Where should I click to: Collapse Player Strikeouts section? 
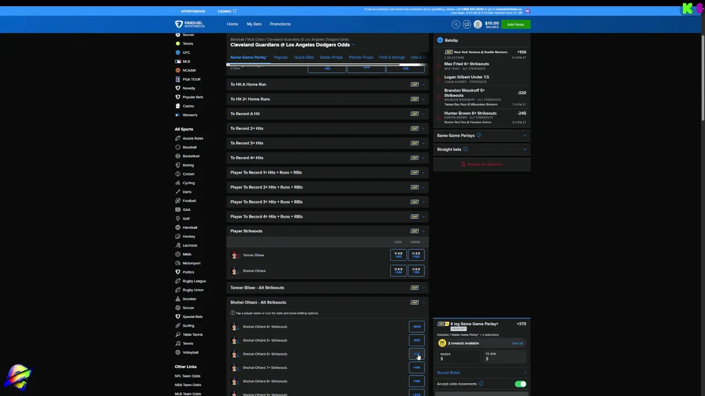(328, 231)
